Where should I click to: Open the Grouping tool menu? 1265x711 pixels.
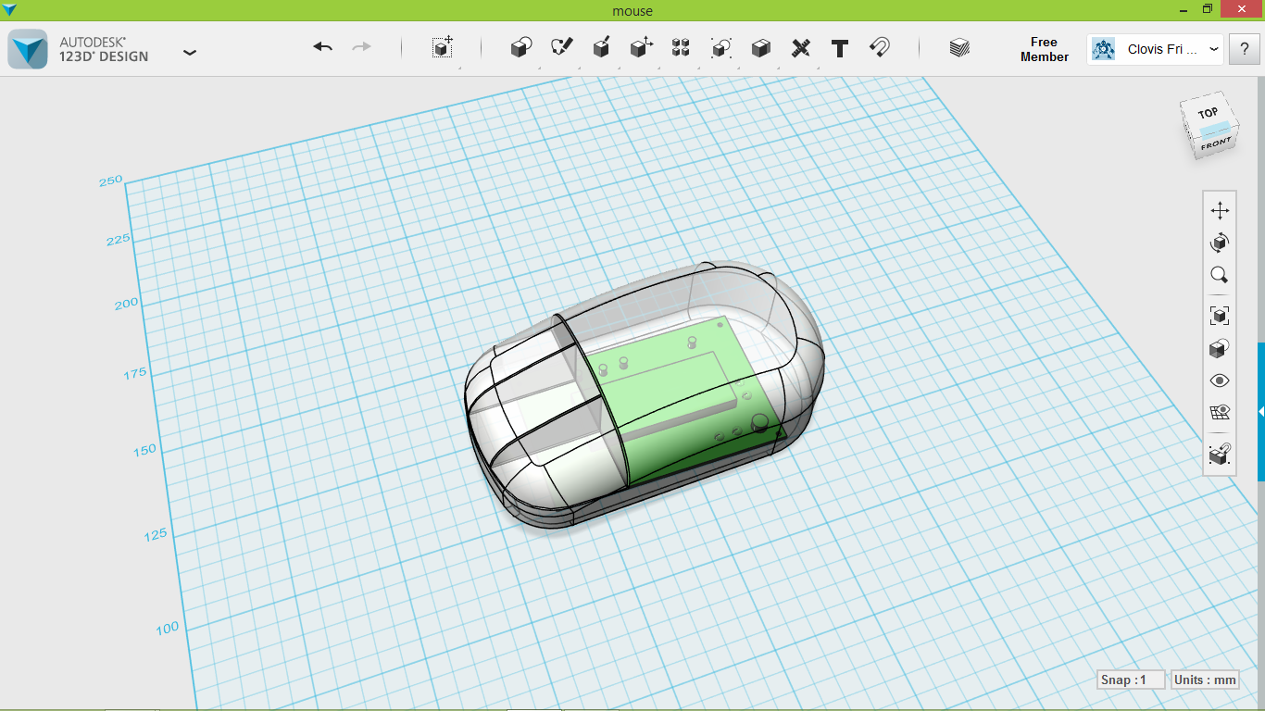pos(721,48)
